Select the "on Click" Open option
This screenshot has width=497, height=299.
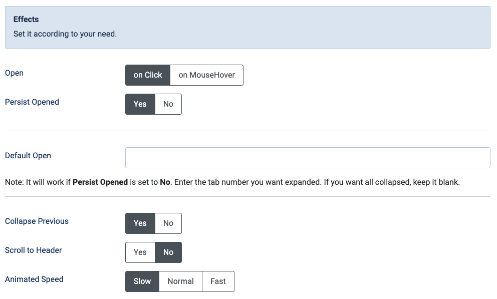pyautogui.click(x=148, y=75)
